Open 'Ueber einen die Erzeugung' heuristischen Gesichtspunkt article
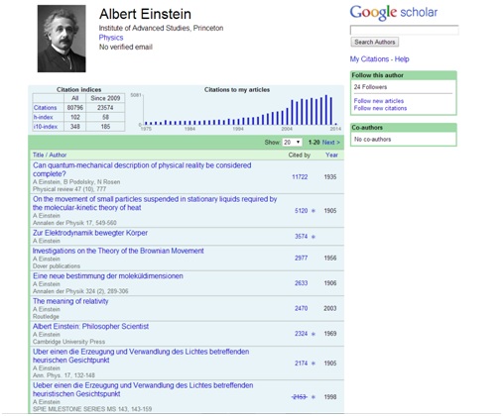The image size is (503, 416). coord(143,389)
